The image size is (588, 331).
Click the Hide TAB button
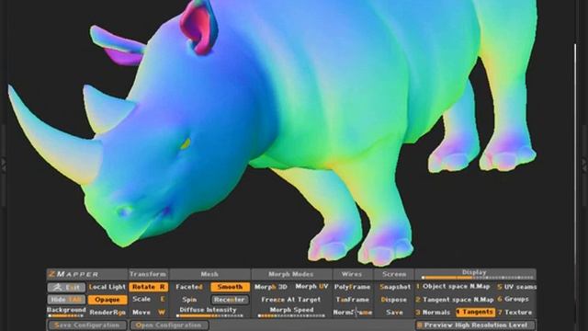[66, 300]
